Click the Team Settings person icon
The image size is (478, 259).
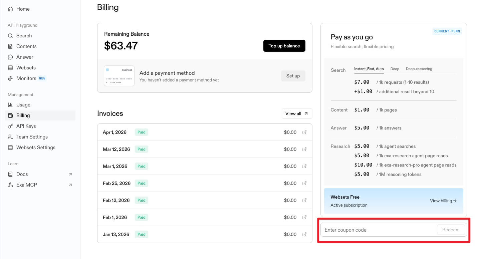10,137
